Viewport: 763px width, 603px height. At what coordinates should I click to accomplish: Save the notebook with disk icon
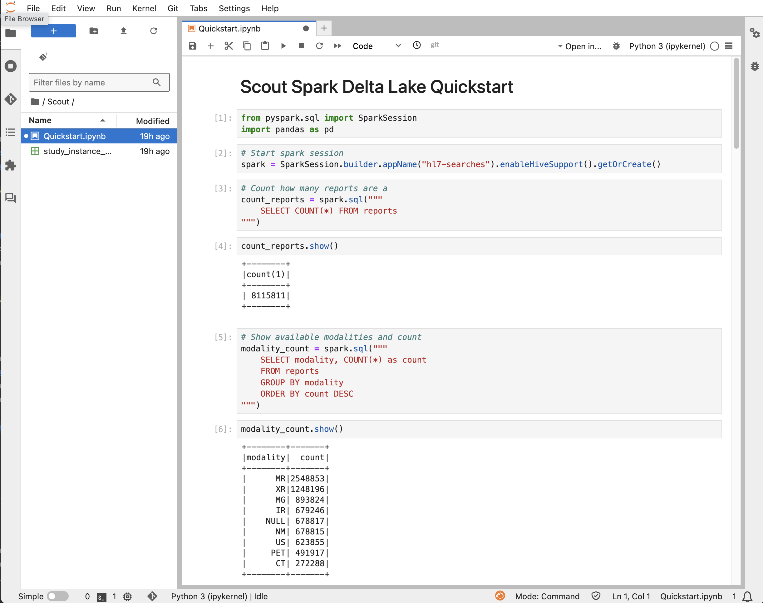[x=193, y=46]
